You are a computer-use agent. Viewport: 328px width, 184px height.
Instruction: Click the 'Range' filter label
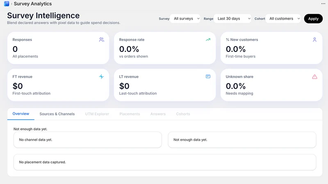208,18
